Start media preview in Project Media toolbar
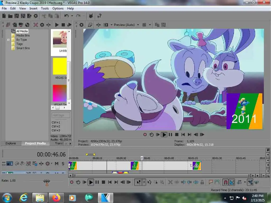Viewport: 271px width, 203px height. [x=57, y=25]
